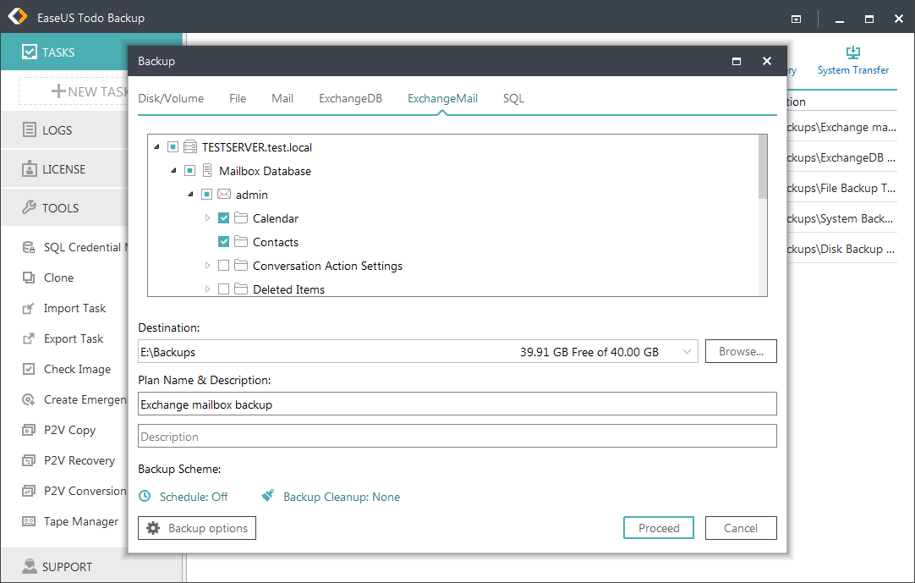Open the Destination dropdown
The image size is (915, 583).
687,351
